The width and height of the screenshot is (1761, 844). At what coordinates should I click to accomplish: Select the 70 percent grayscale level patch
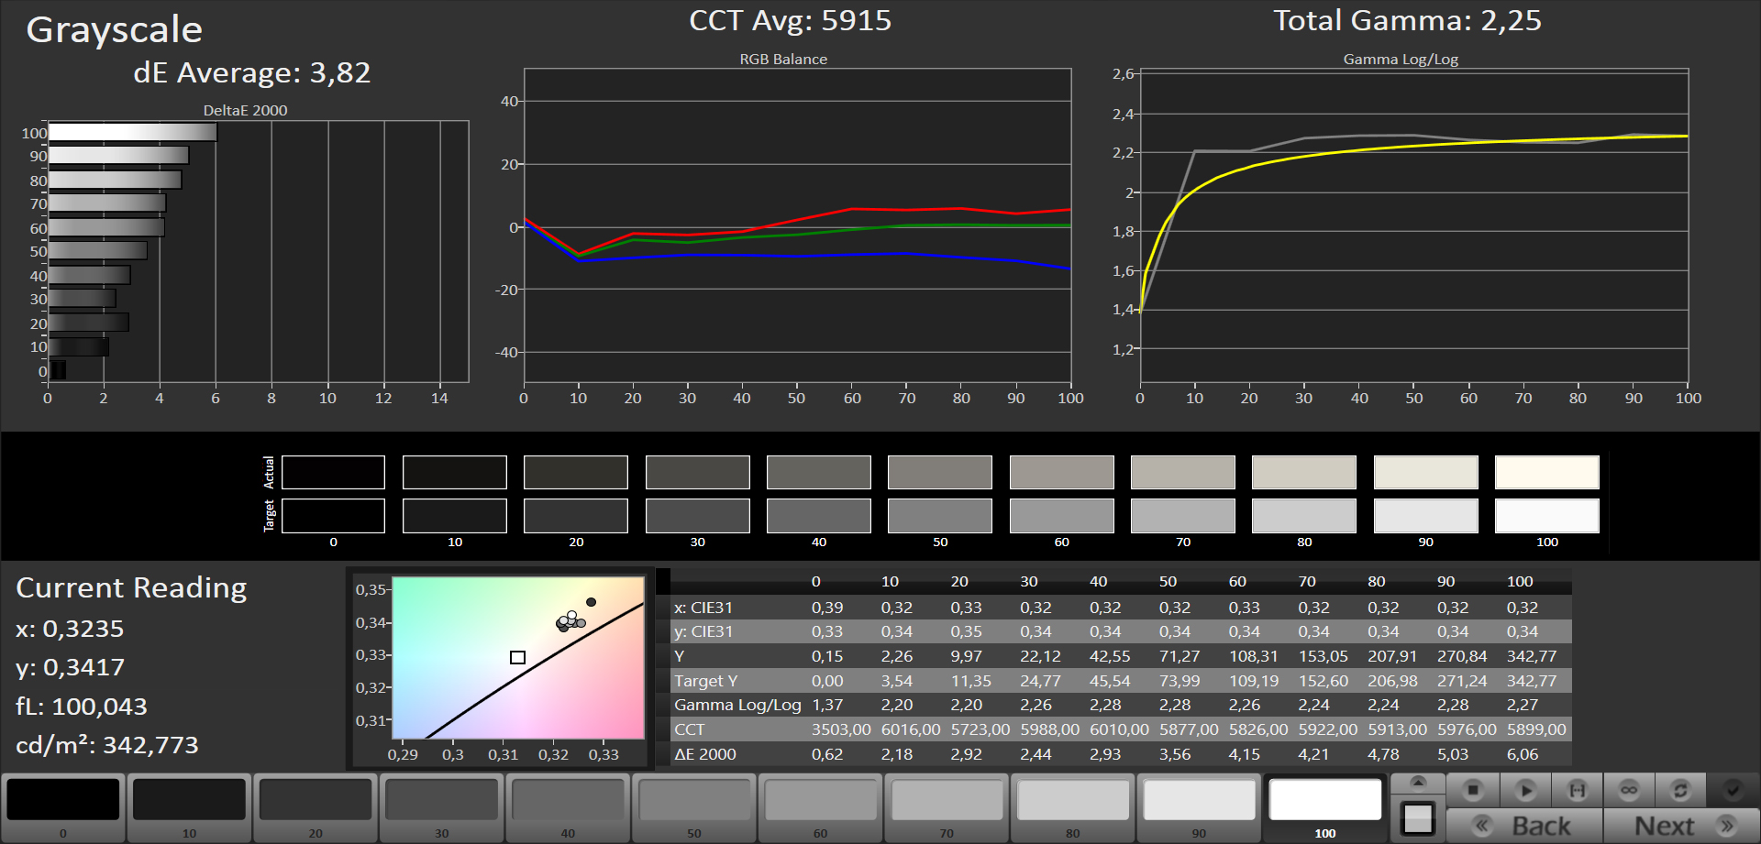(947, 807)
